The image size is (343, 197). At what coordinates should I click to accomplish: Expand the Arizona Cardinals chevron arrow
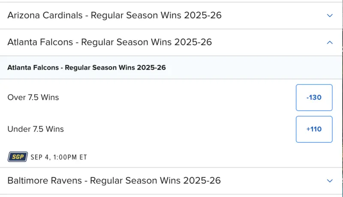coord(329,15)
